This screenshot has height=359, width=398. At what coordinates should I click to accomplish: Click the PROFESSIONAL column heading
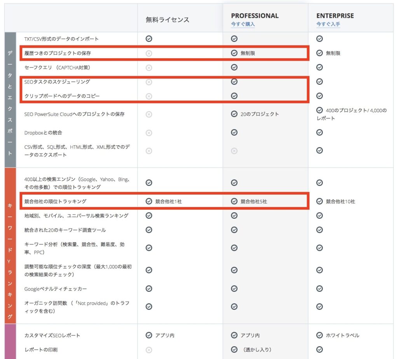[255, 16]
